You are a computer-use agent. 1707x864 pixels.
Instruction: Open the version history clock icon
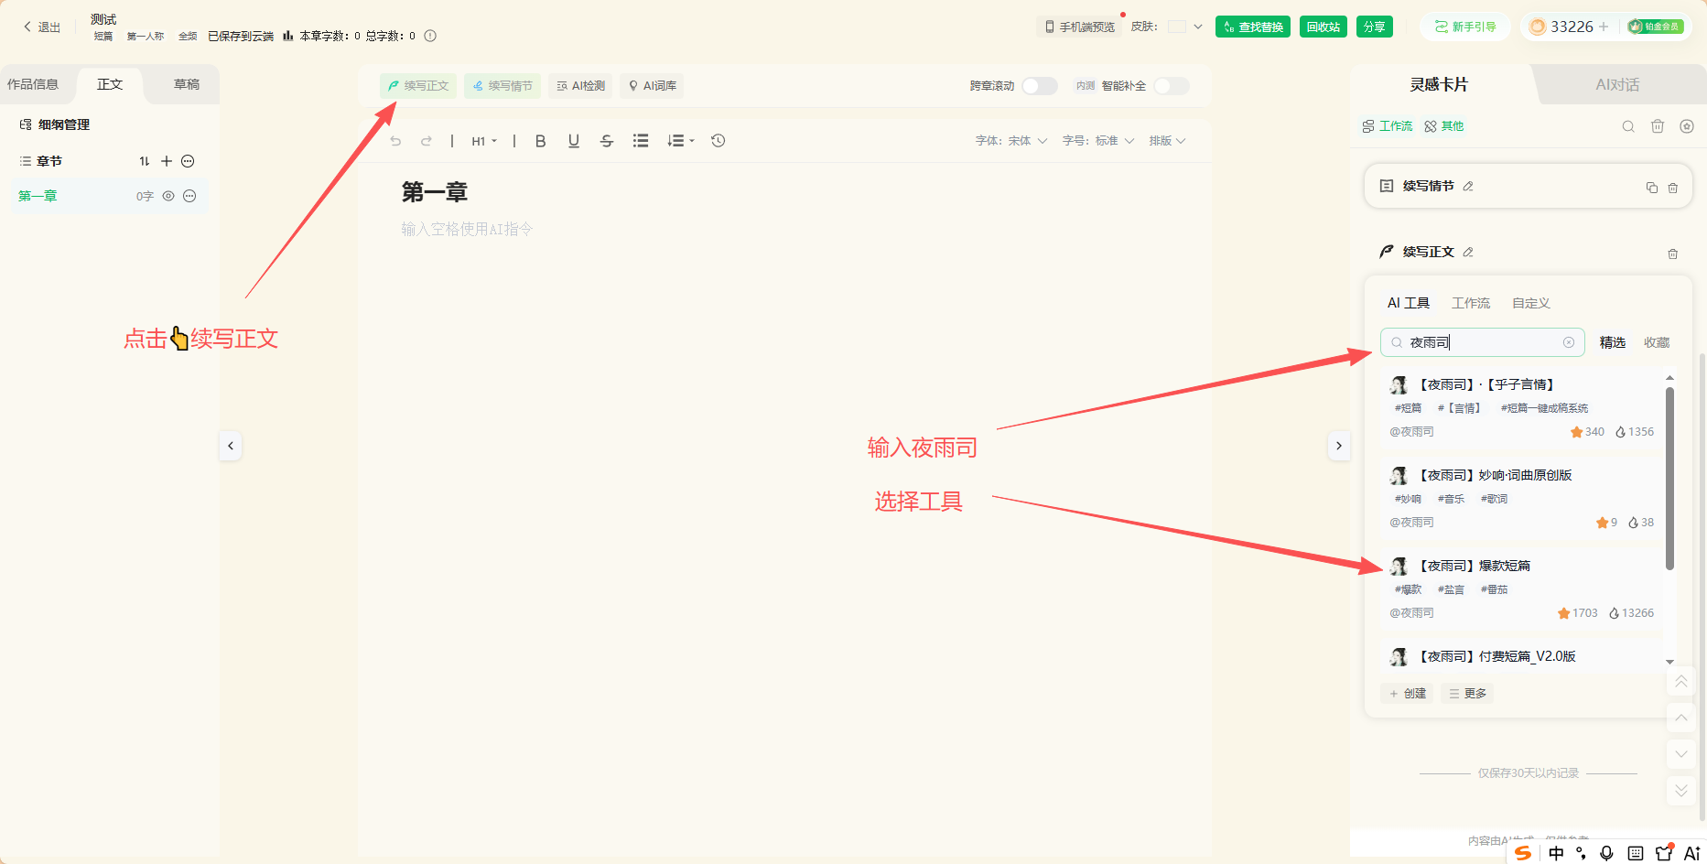(718, 141)
